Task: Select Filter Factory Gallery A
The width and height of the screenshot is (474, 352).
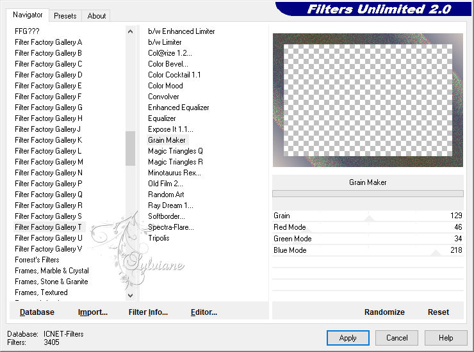Action: click(49, 42)
